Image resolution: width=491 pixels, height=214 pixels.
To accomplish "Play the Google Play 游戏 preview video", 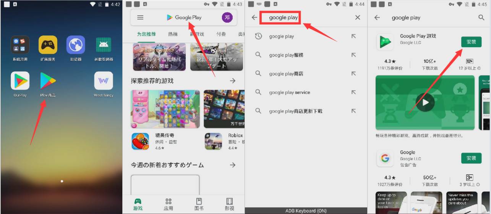I will coord(425,102).
